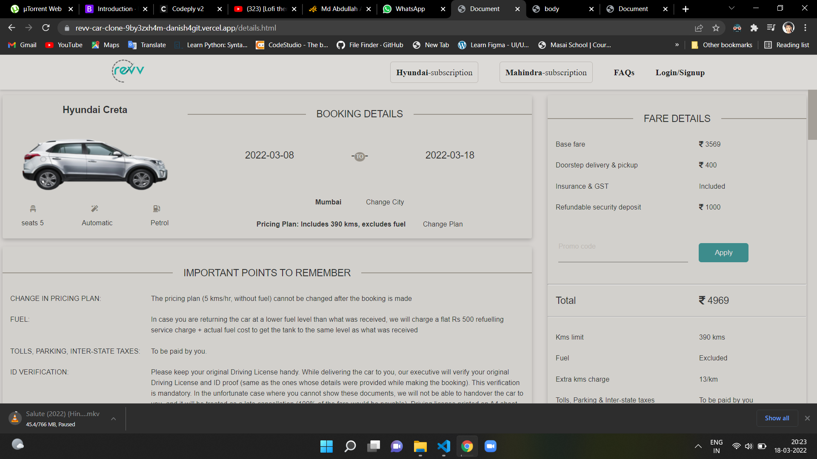The image size is (817, 459).
Task: Click the Revv logo
Action: pos(128,71)
